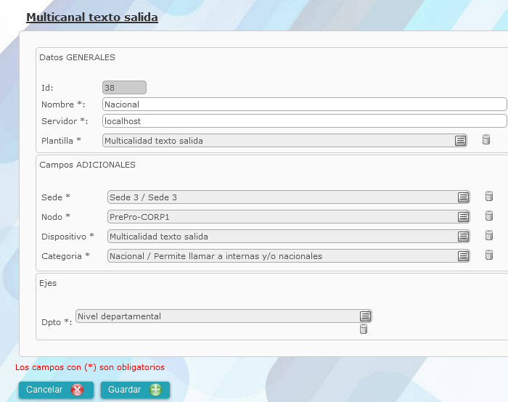Click the Categoria * label
508x402 pixels.
pyautogui.click(x=65, y=256)
